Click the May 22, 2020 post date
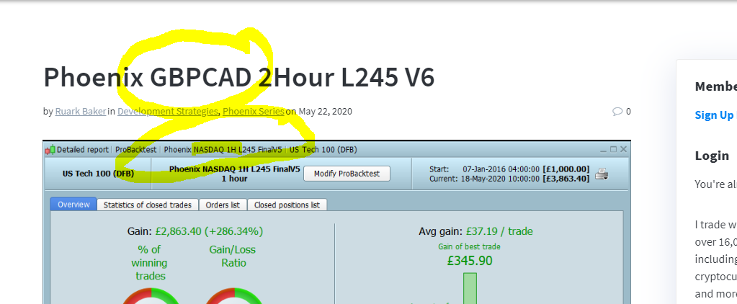This screenshot has width=737, height=304. click(x=325, y=112)
